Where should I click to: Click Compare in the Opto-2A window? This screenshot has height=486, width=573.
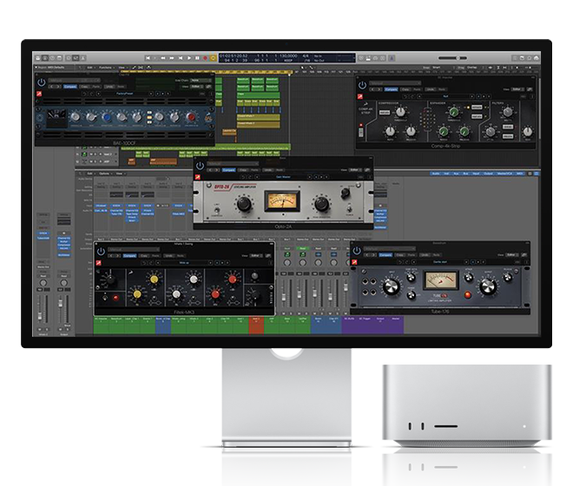coord(228,170)
